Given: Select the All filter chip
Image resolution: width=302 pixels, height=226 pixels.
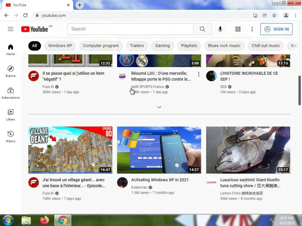Looking at the screenshot, I should (x=35, y=46).
